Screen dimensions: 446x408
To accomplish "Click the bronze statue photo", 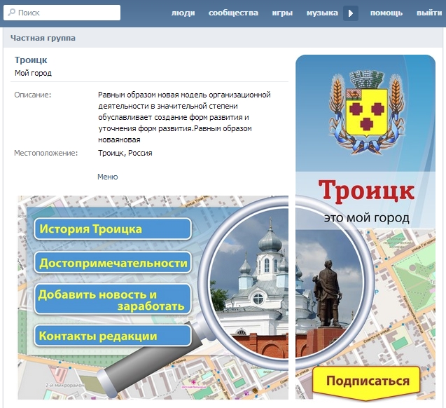I will [x=327, y=293].
